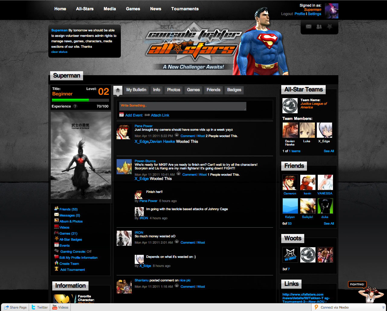Click the lock icon on Power-Stunna's post

point(179,174)
